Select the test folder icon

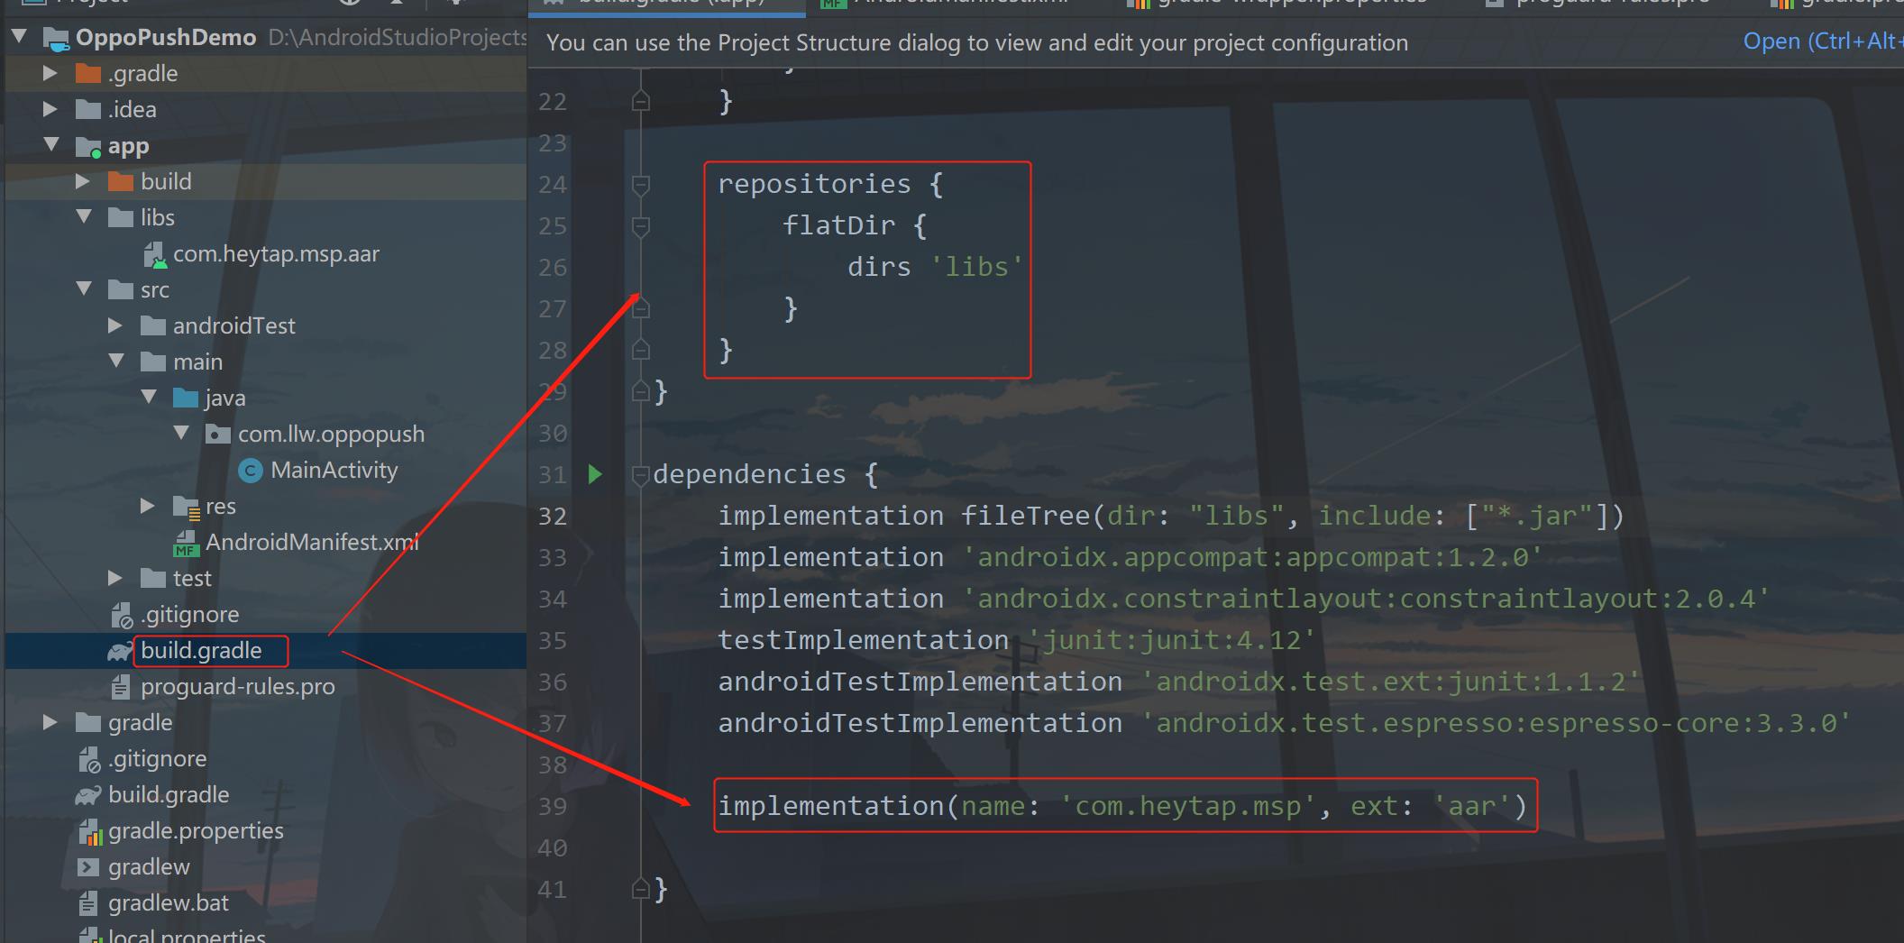153,578
